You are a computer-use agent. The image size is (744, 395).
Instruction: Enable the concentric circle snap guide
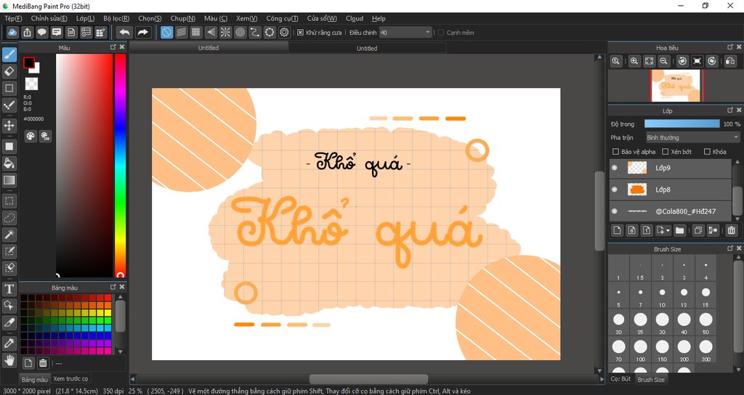coord(240,32)
